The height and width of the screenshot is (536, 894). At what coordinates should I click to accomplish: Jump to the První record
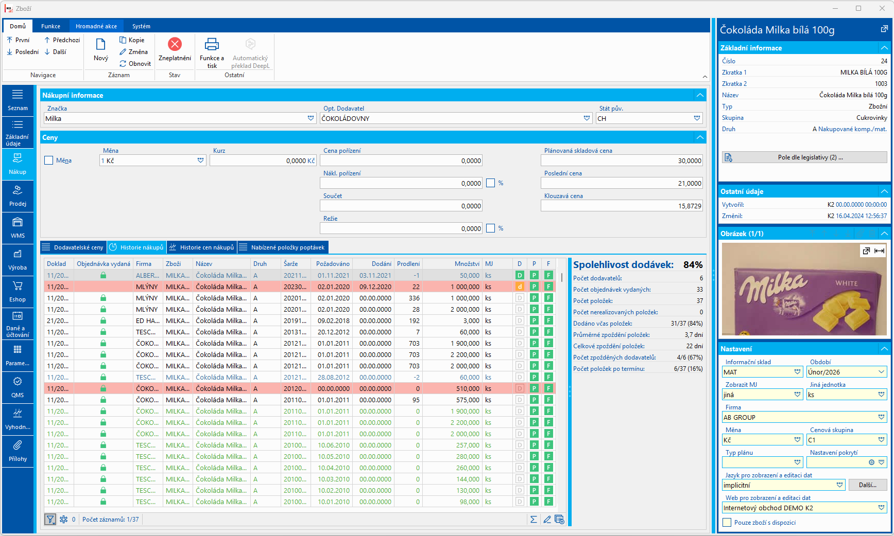pos(18,40)
